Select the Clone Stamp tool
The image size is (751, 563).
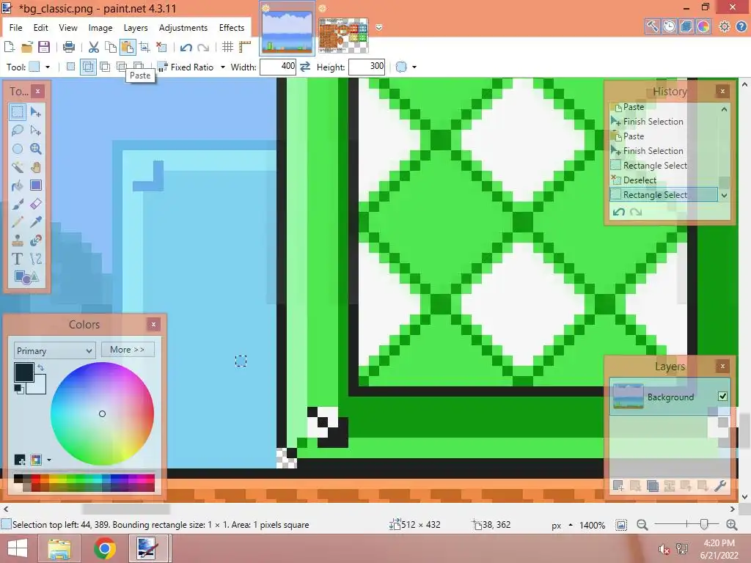(x=18, y=240)
